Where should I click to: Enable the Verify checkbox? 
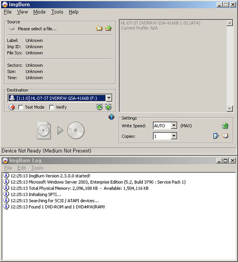coord(52,107)
